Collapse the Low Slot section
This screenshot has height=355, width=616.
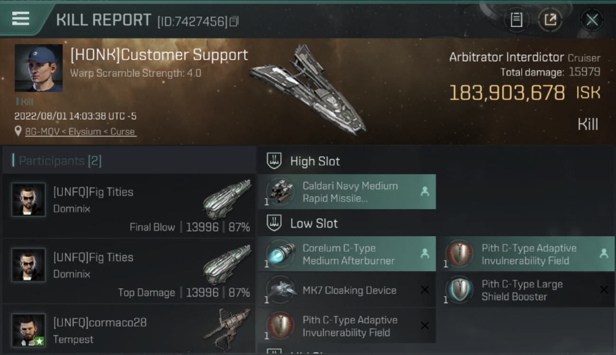tap(314, 223)
